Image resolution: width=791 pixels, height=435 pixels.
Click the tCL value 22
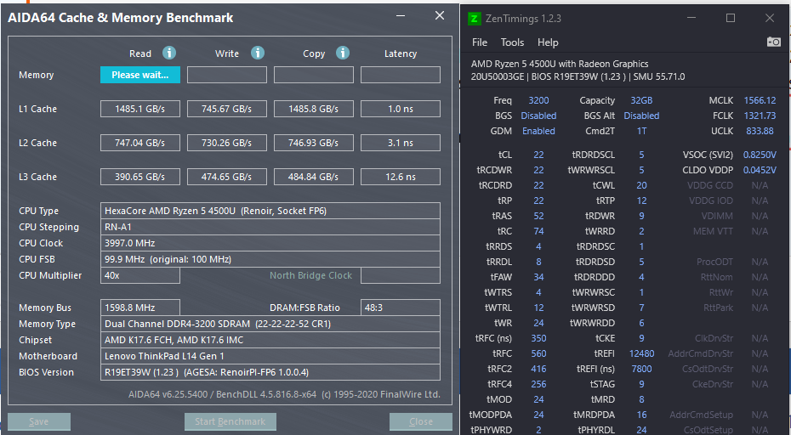pyautogui.click(x=538, y=155)
